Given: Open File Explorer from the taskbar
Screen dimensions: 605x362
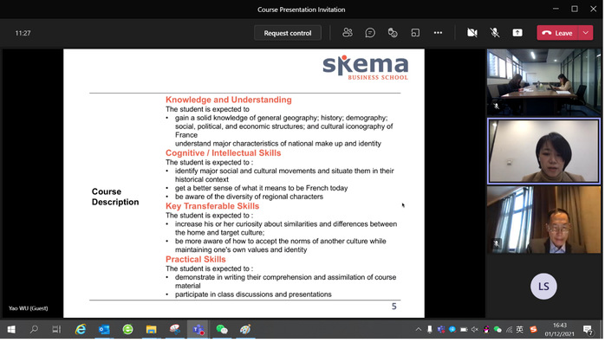Looking at the screenshot, I should point(151,330).
